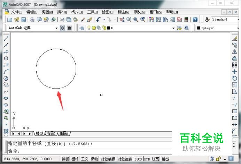This screenshot has height=164, width=241.
Task: Switch to the 布局1 tab
Action: coord(51,133)
